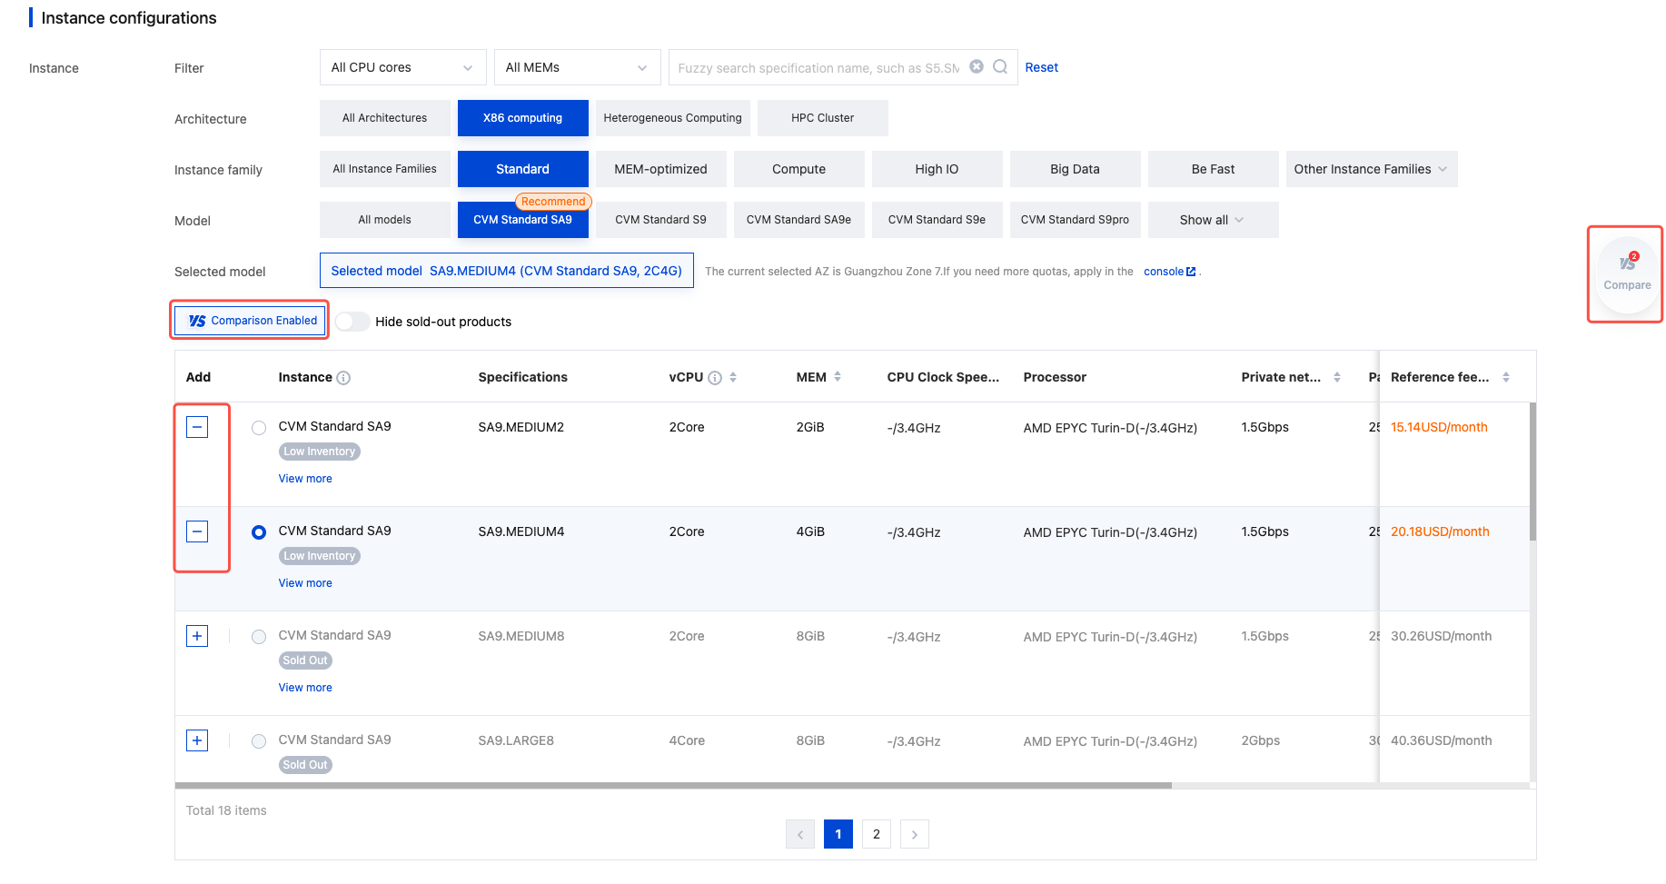Screen dimensions: 1666x884
Task: Open the floating Compare panel icon
Action: click(x=1626, y=272)
